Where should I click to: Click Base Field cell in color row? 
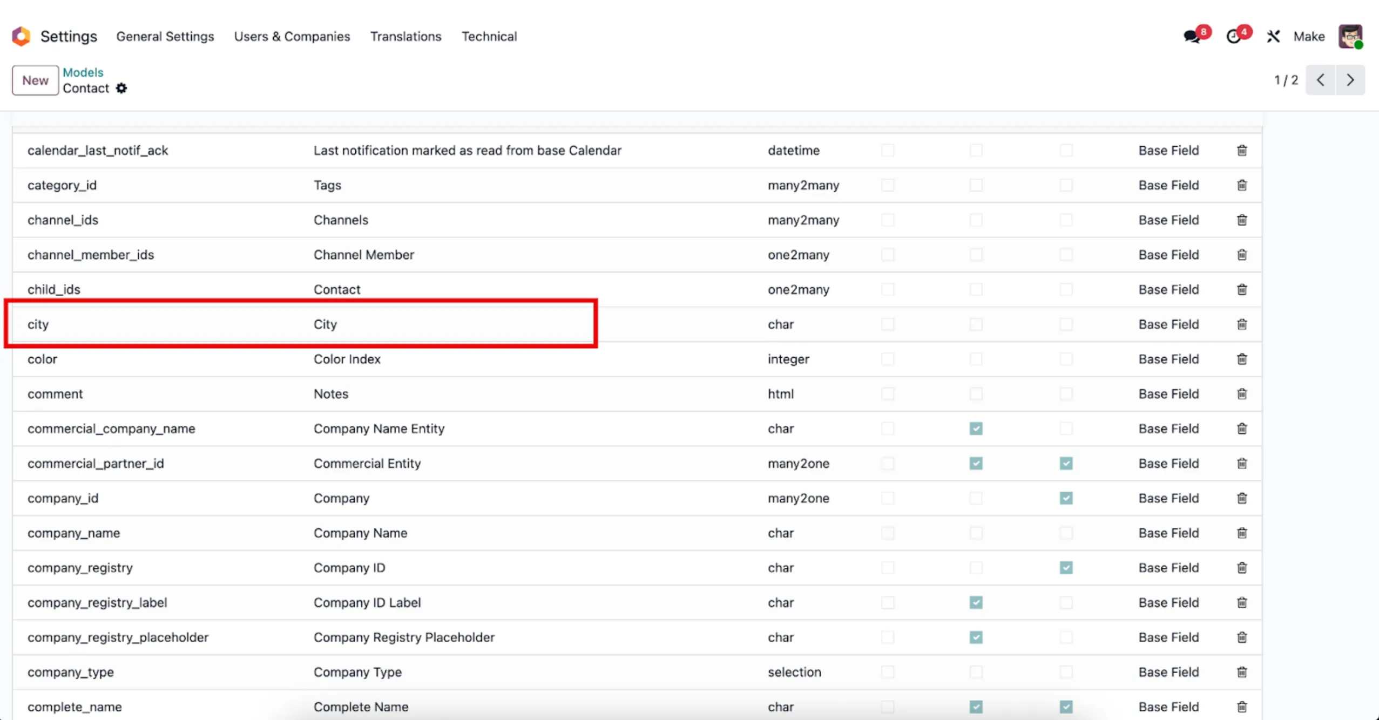[1168, 359]
